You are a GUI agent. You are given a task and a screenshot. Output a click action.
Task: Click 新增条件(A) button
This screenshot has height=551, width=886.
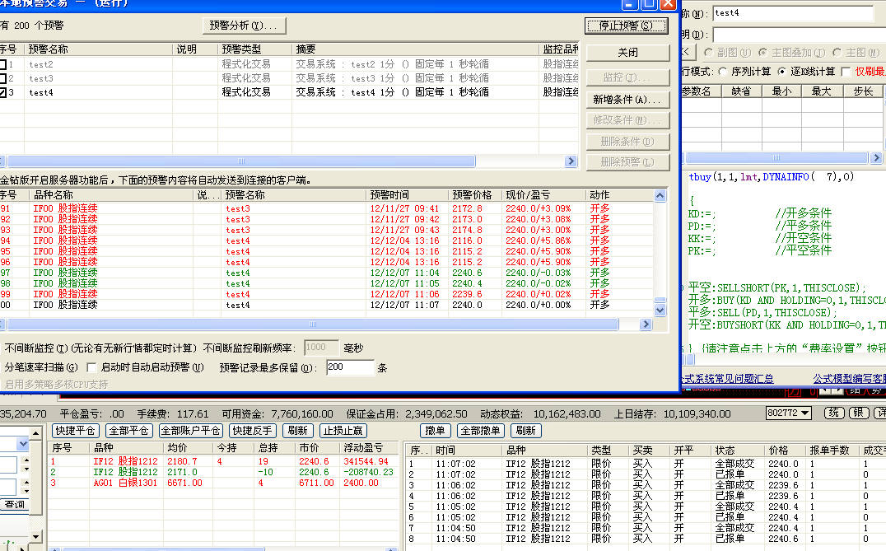(627, 100)
